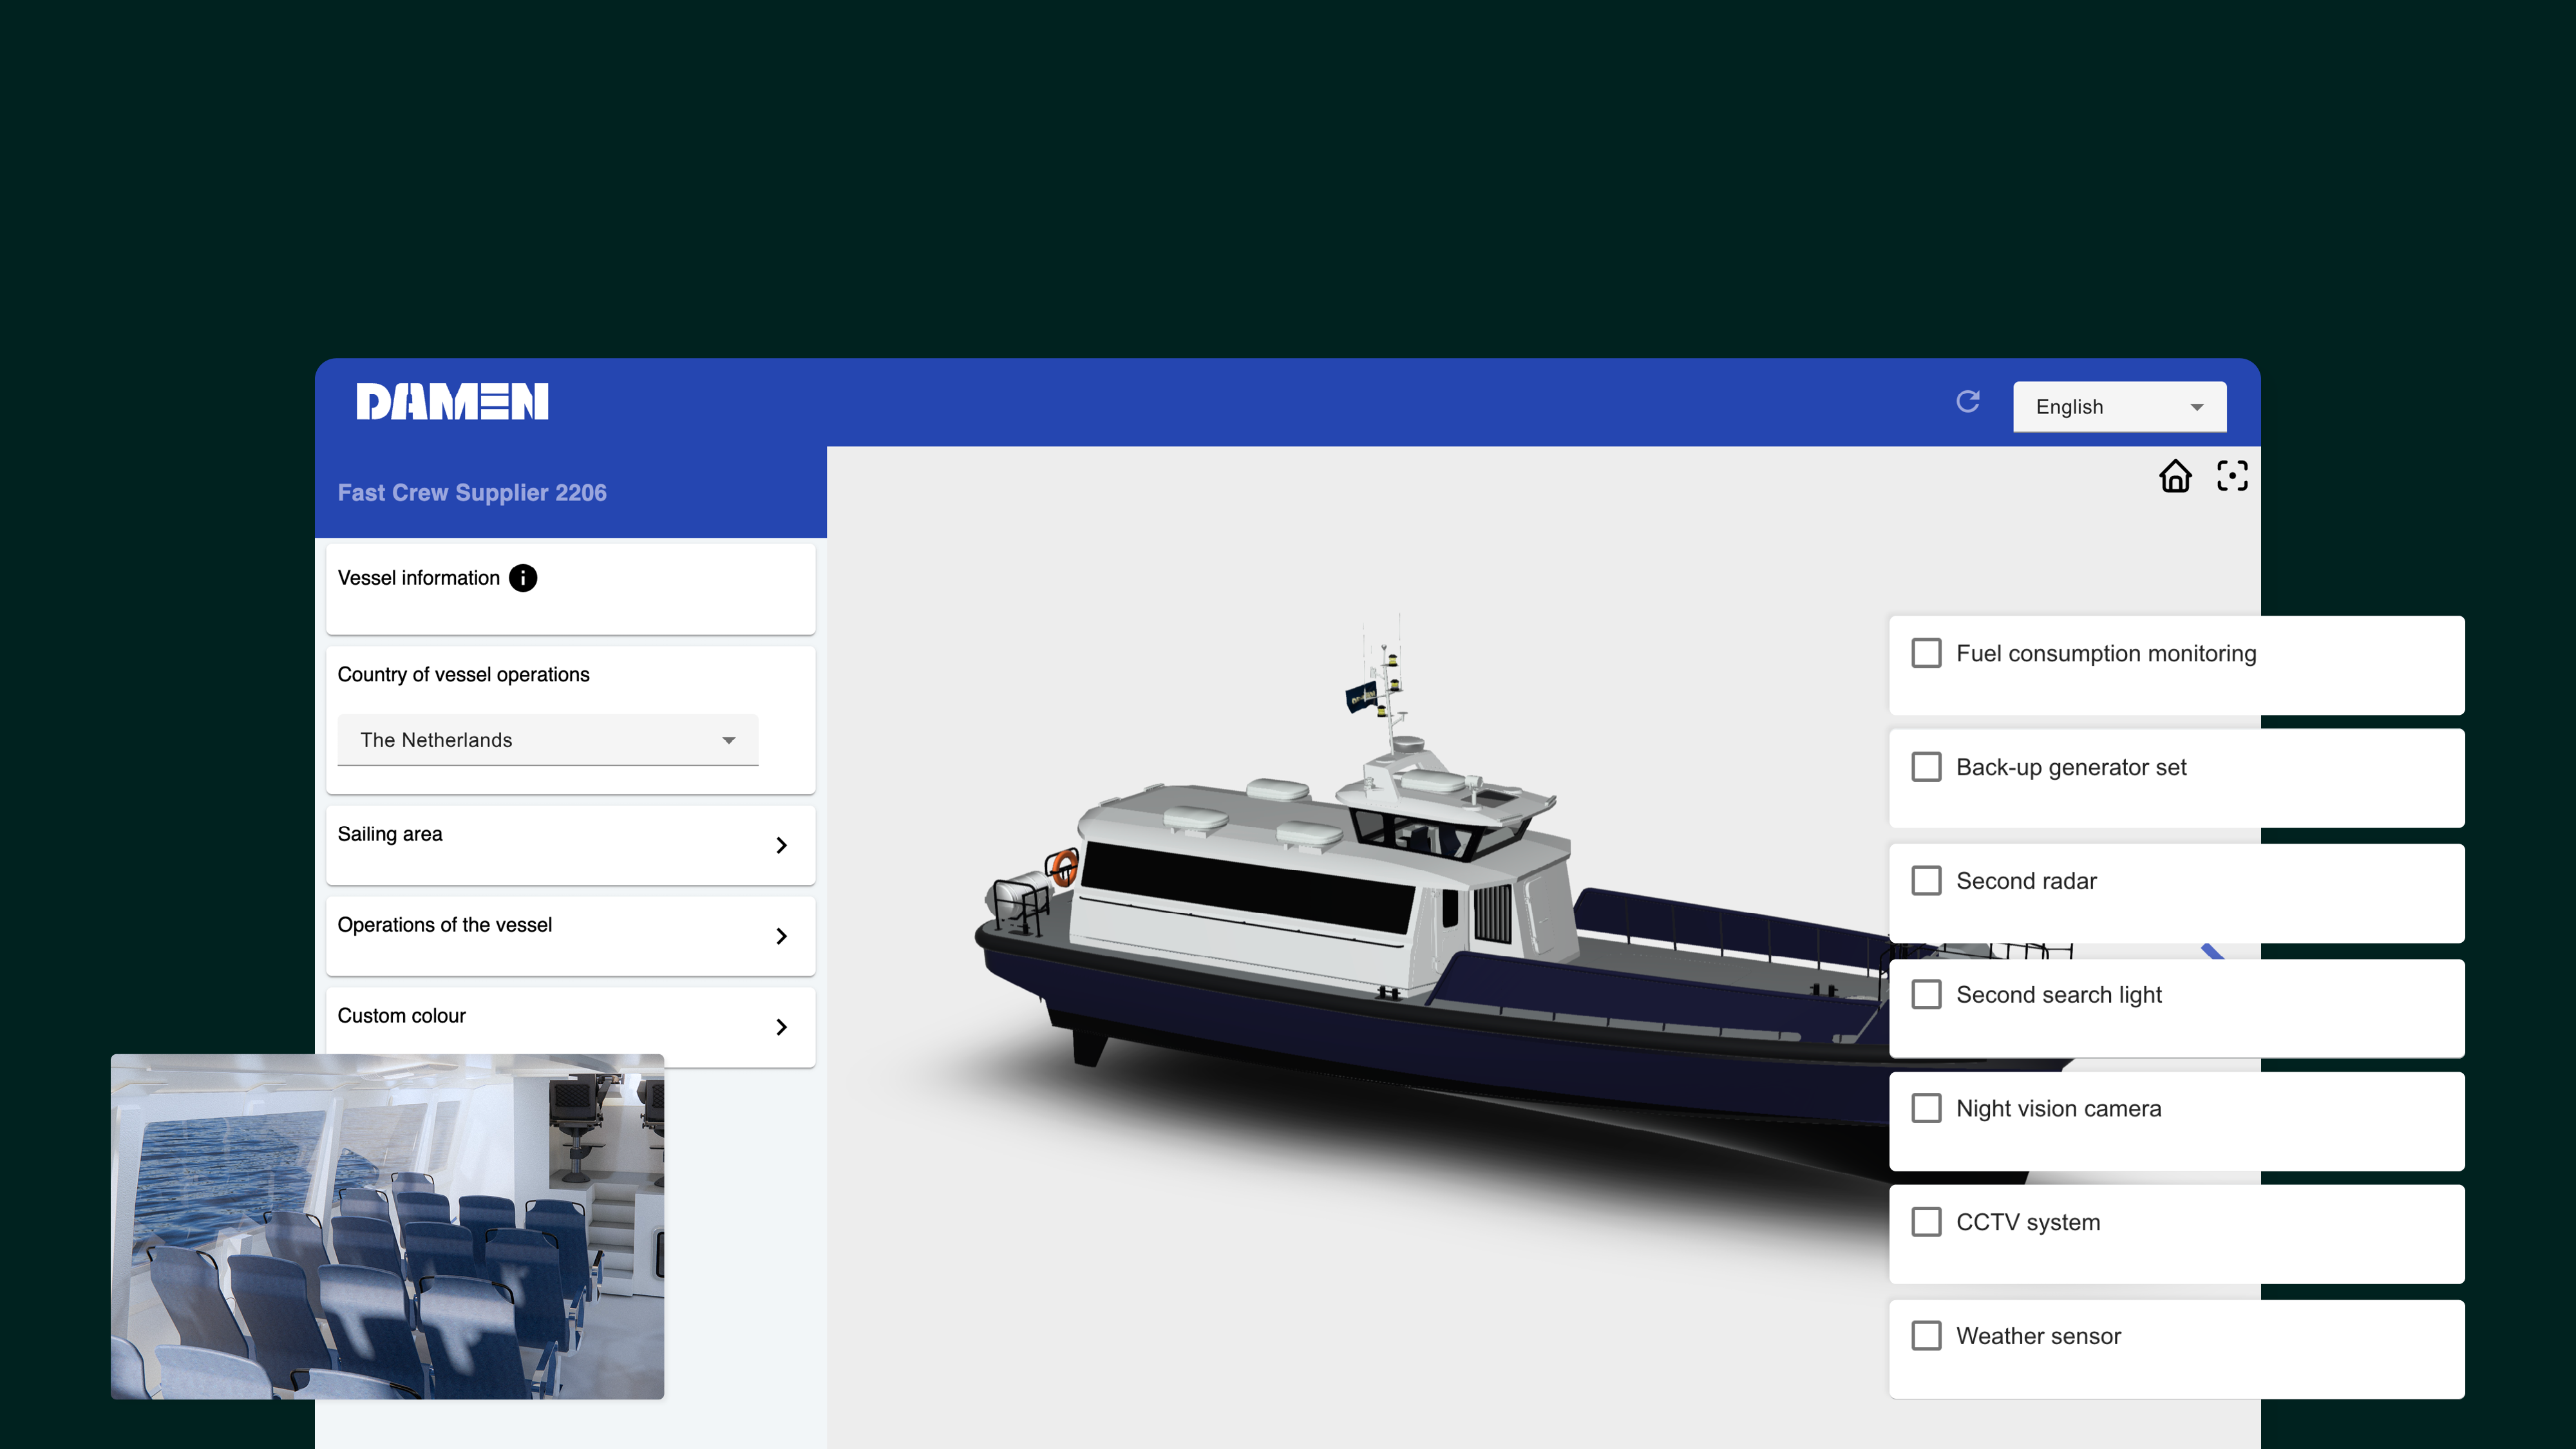Click the DAMEN logo
This screenshot has height=1449, width=2576.
[x=452, y=402]
